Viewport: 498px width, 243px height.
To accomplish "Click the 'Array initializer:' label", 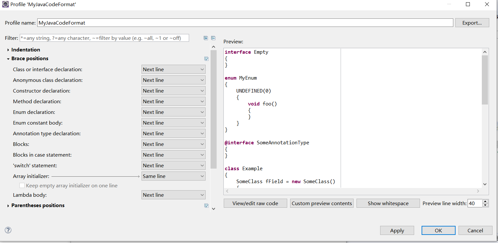I will 31,176.
